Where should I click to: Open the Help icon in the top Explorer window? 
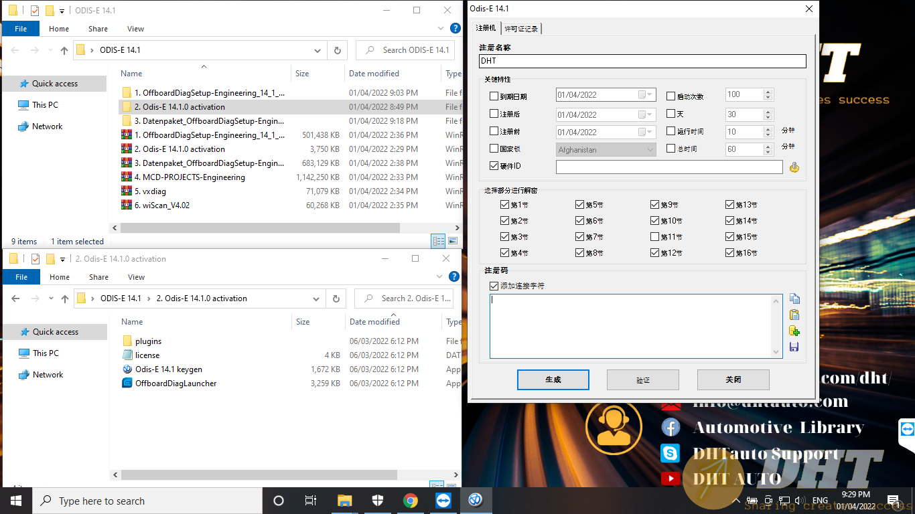click(x=455, y=29)
